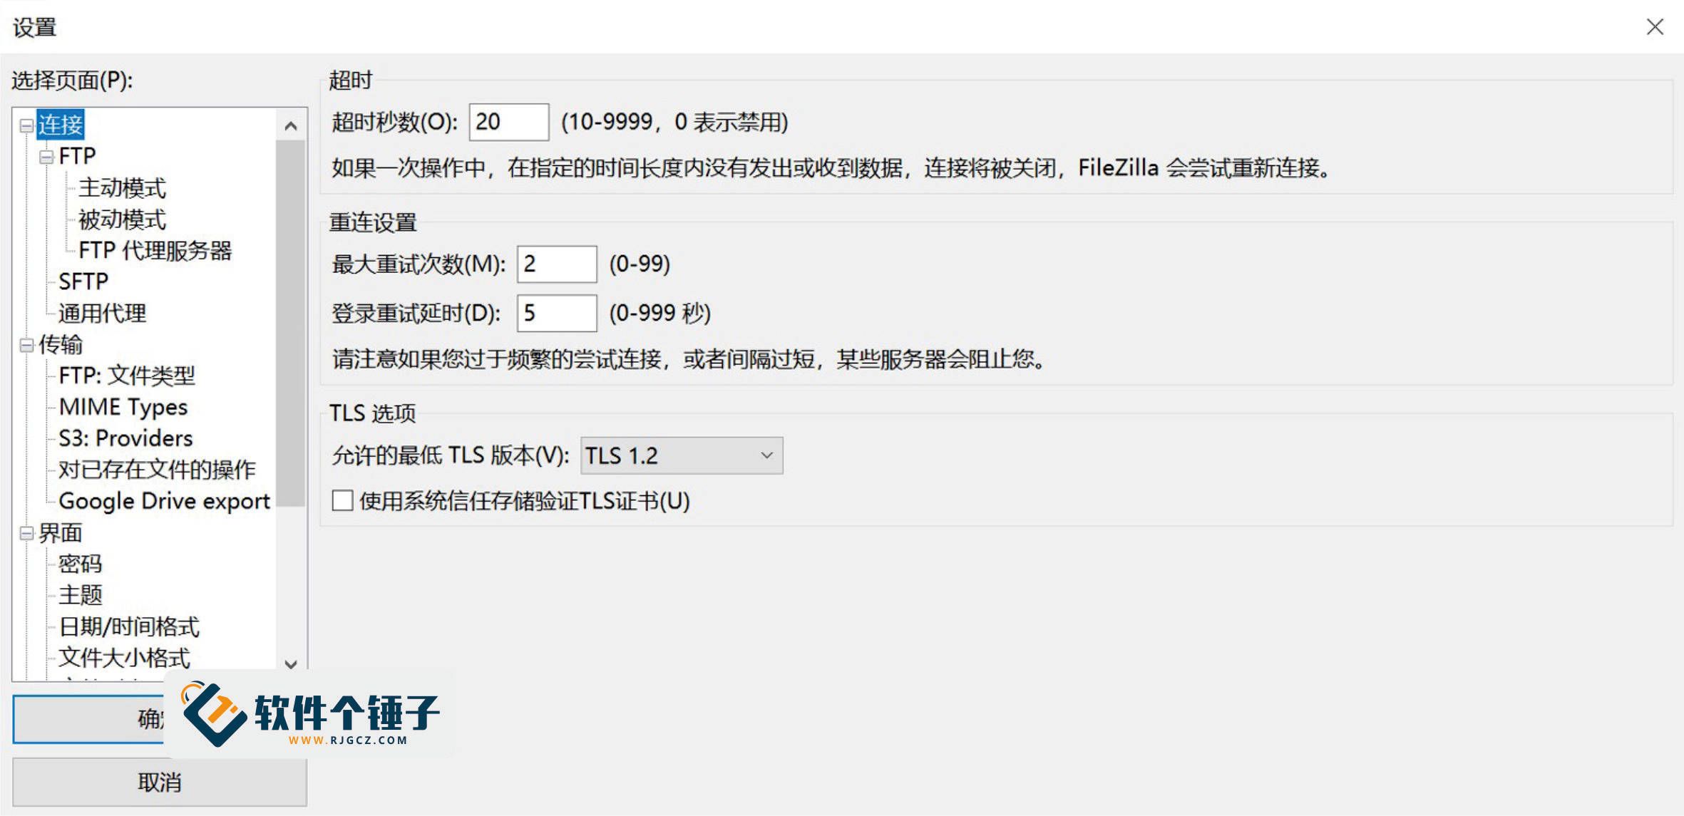Enable 使用系统信任存储验证TLS证书 option
This screenshot has width=1684, height=816.
342,502
